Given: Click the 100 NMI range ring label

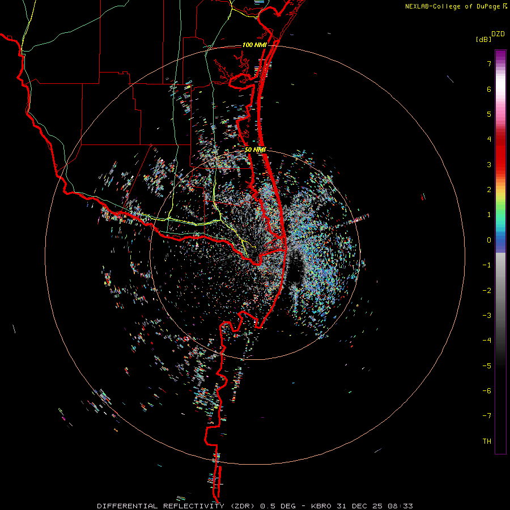Looking at the screenshot, I should pos(254,45).
